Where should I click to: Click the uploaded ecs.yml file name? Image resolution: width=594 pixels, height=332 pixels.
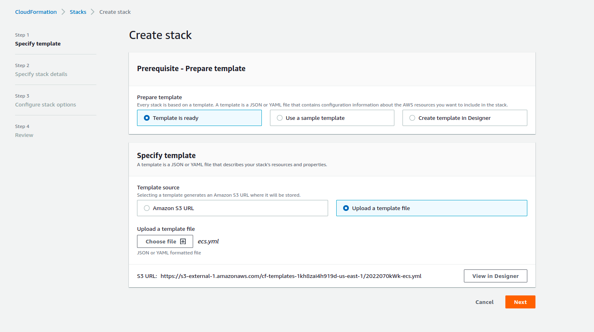[x=208, y=241]
